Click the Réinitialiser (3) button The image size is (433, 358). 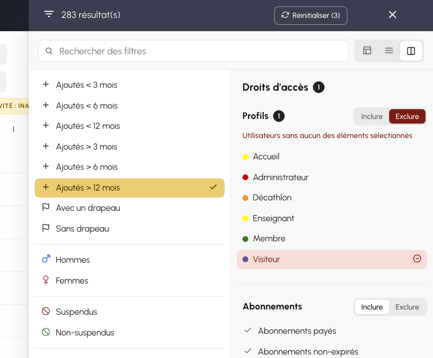point(311,16)
